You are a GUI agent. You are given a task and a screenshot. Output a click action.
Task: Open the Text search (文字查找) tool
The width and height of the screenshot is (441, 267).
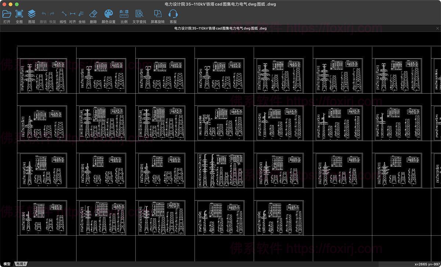coord(139,14)
